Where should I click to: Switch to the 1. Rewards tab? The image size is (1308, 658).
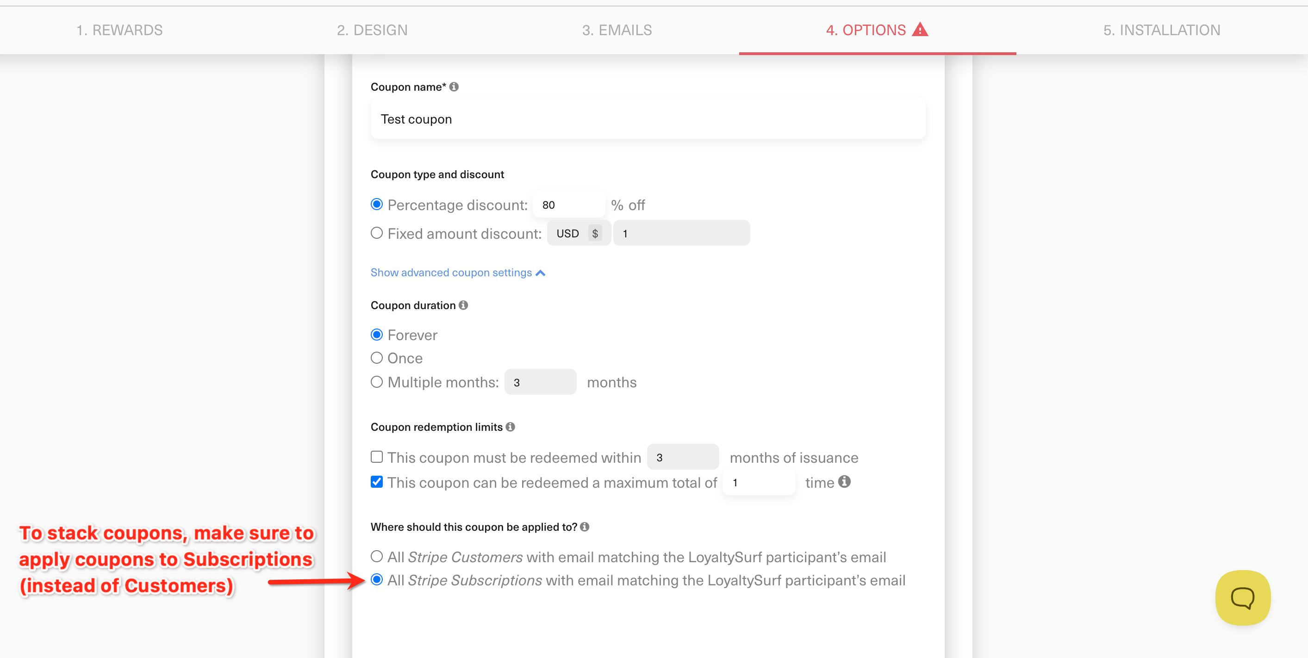119,30
